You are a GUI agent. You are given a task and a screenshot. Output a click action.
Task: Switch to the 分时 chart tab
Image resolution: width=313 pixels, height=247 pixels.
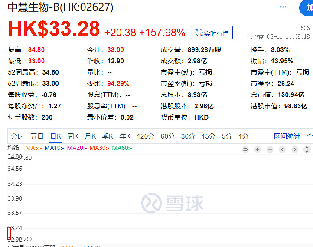18,136
